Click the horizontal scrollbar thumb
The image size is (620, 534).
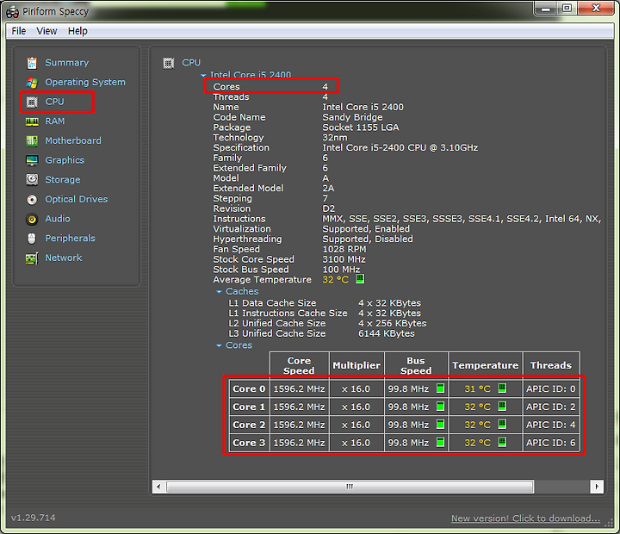click(350, 487)
